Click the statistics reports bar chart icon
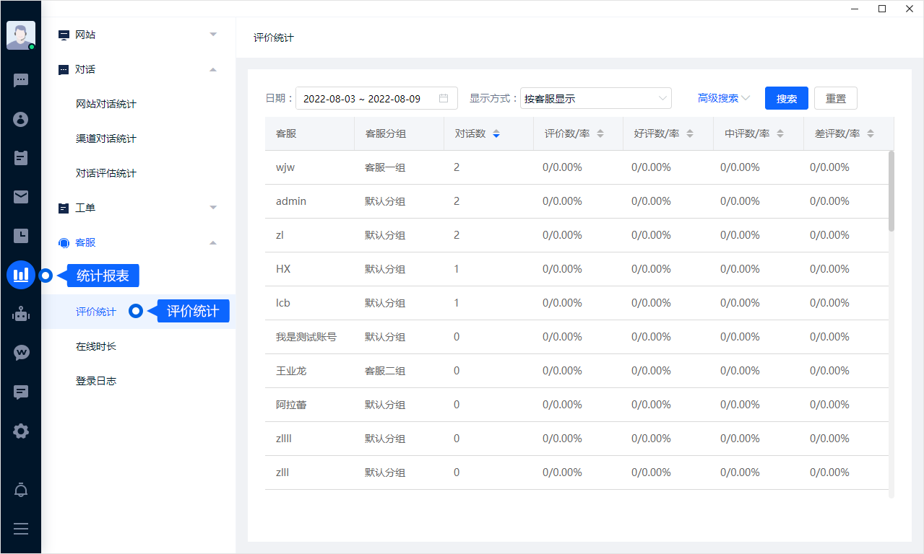The image size is (924, 554). click(21, 275)
